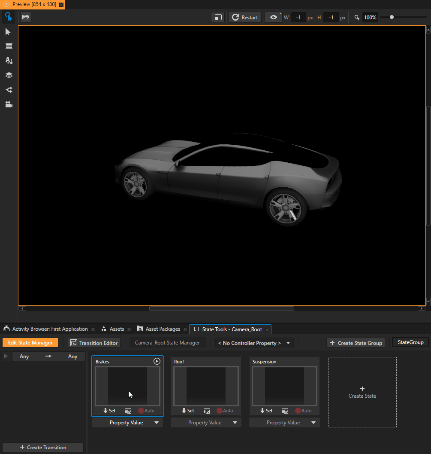The image size is (431, 454).
Task: Open the virtual keyboard tool
Action: 25,17
